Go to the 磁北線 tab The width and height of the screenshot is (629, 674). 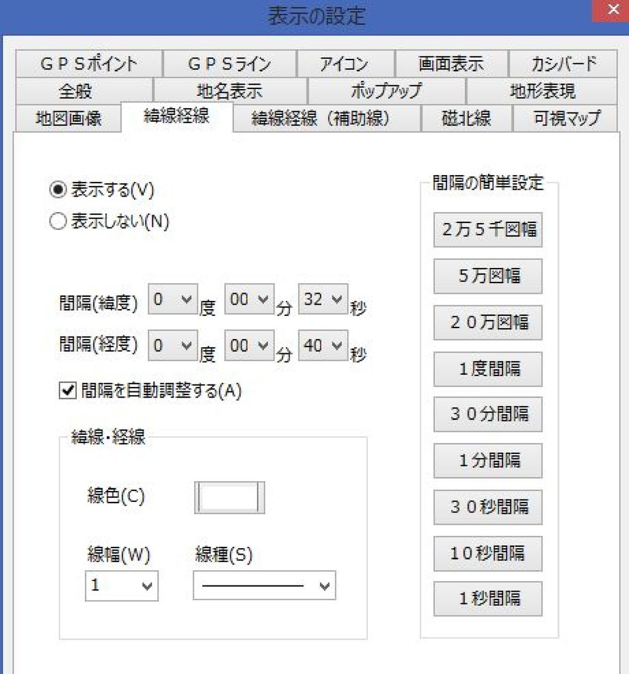[467, 118]
